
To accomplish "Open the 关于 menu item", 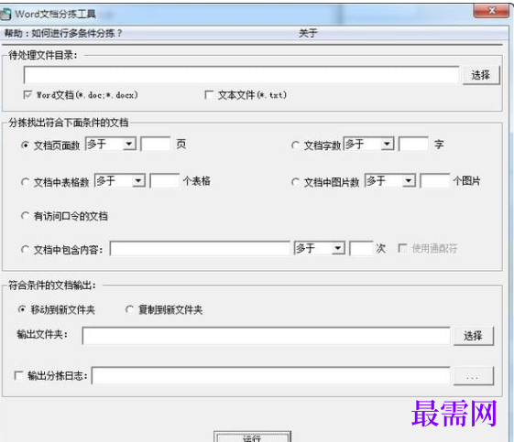I will tap(308, 33).
